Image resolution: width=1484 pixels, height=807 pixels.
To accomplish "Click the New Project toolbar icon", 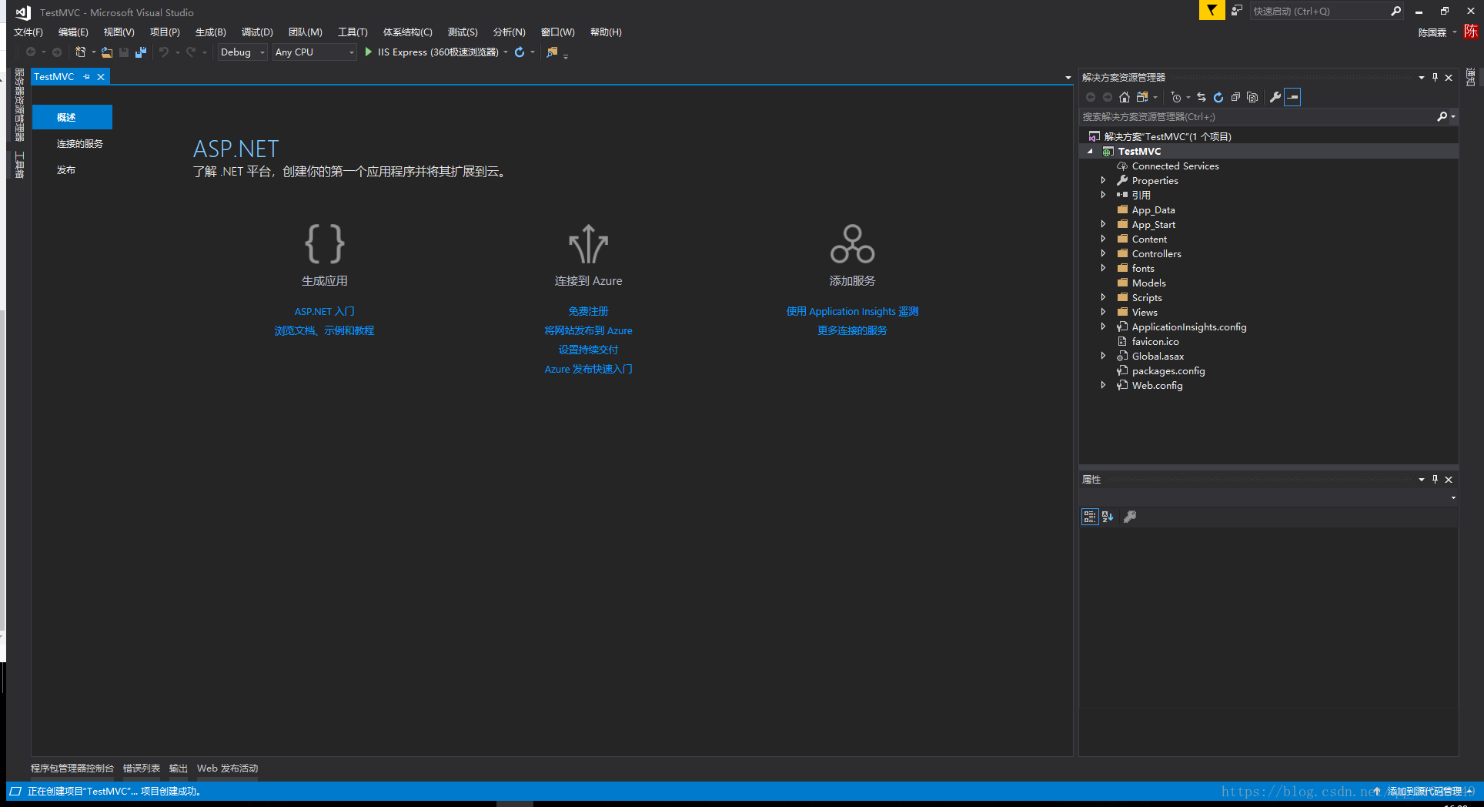I will point(80,52).
